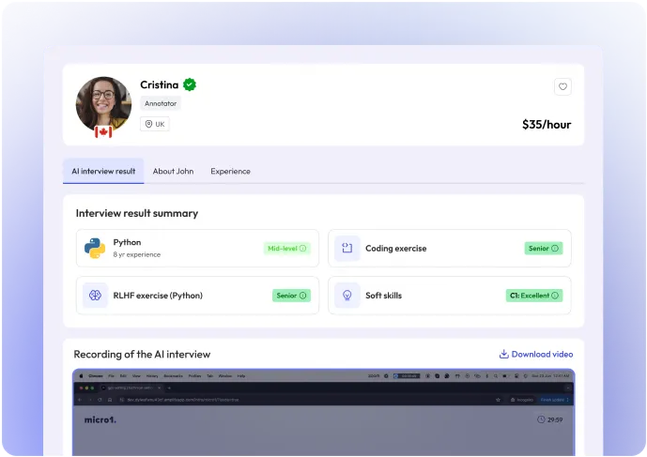Click the Canada flag badge on the profile photo

point(103,132)
